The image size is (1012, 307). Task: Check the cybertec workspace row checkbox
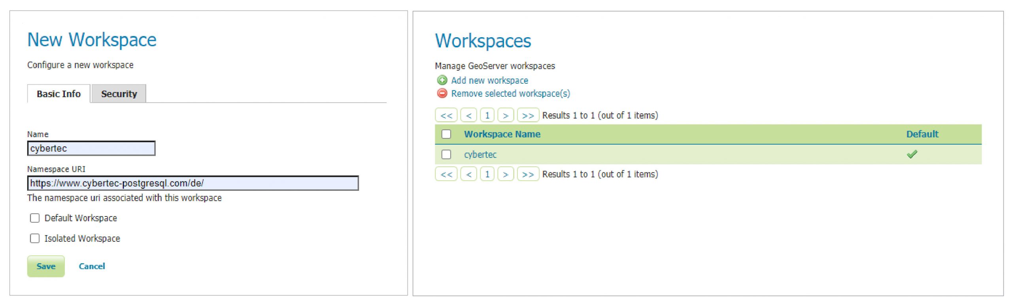(446, 154)
